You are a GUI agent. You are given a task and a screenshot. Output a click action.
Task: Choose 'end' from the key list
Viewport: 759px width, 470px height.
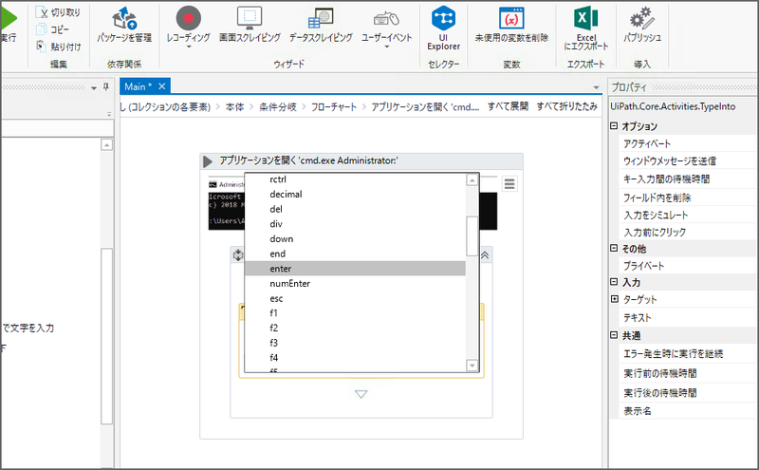pyautogui.click(x=355, y=254)
